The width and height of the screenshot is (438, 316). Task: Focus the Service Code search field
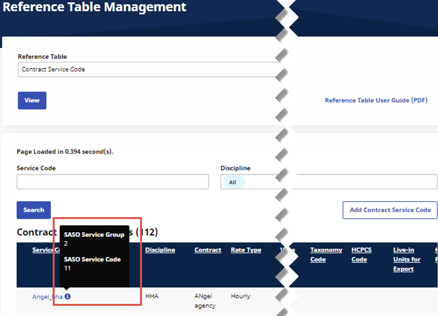[112, 182]
